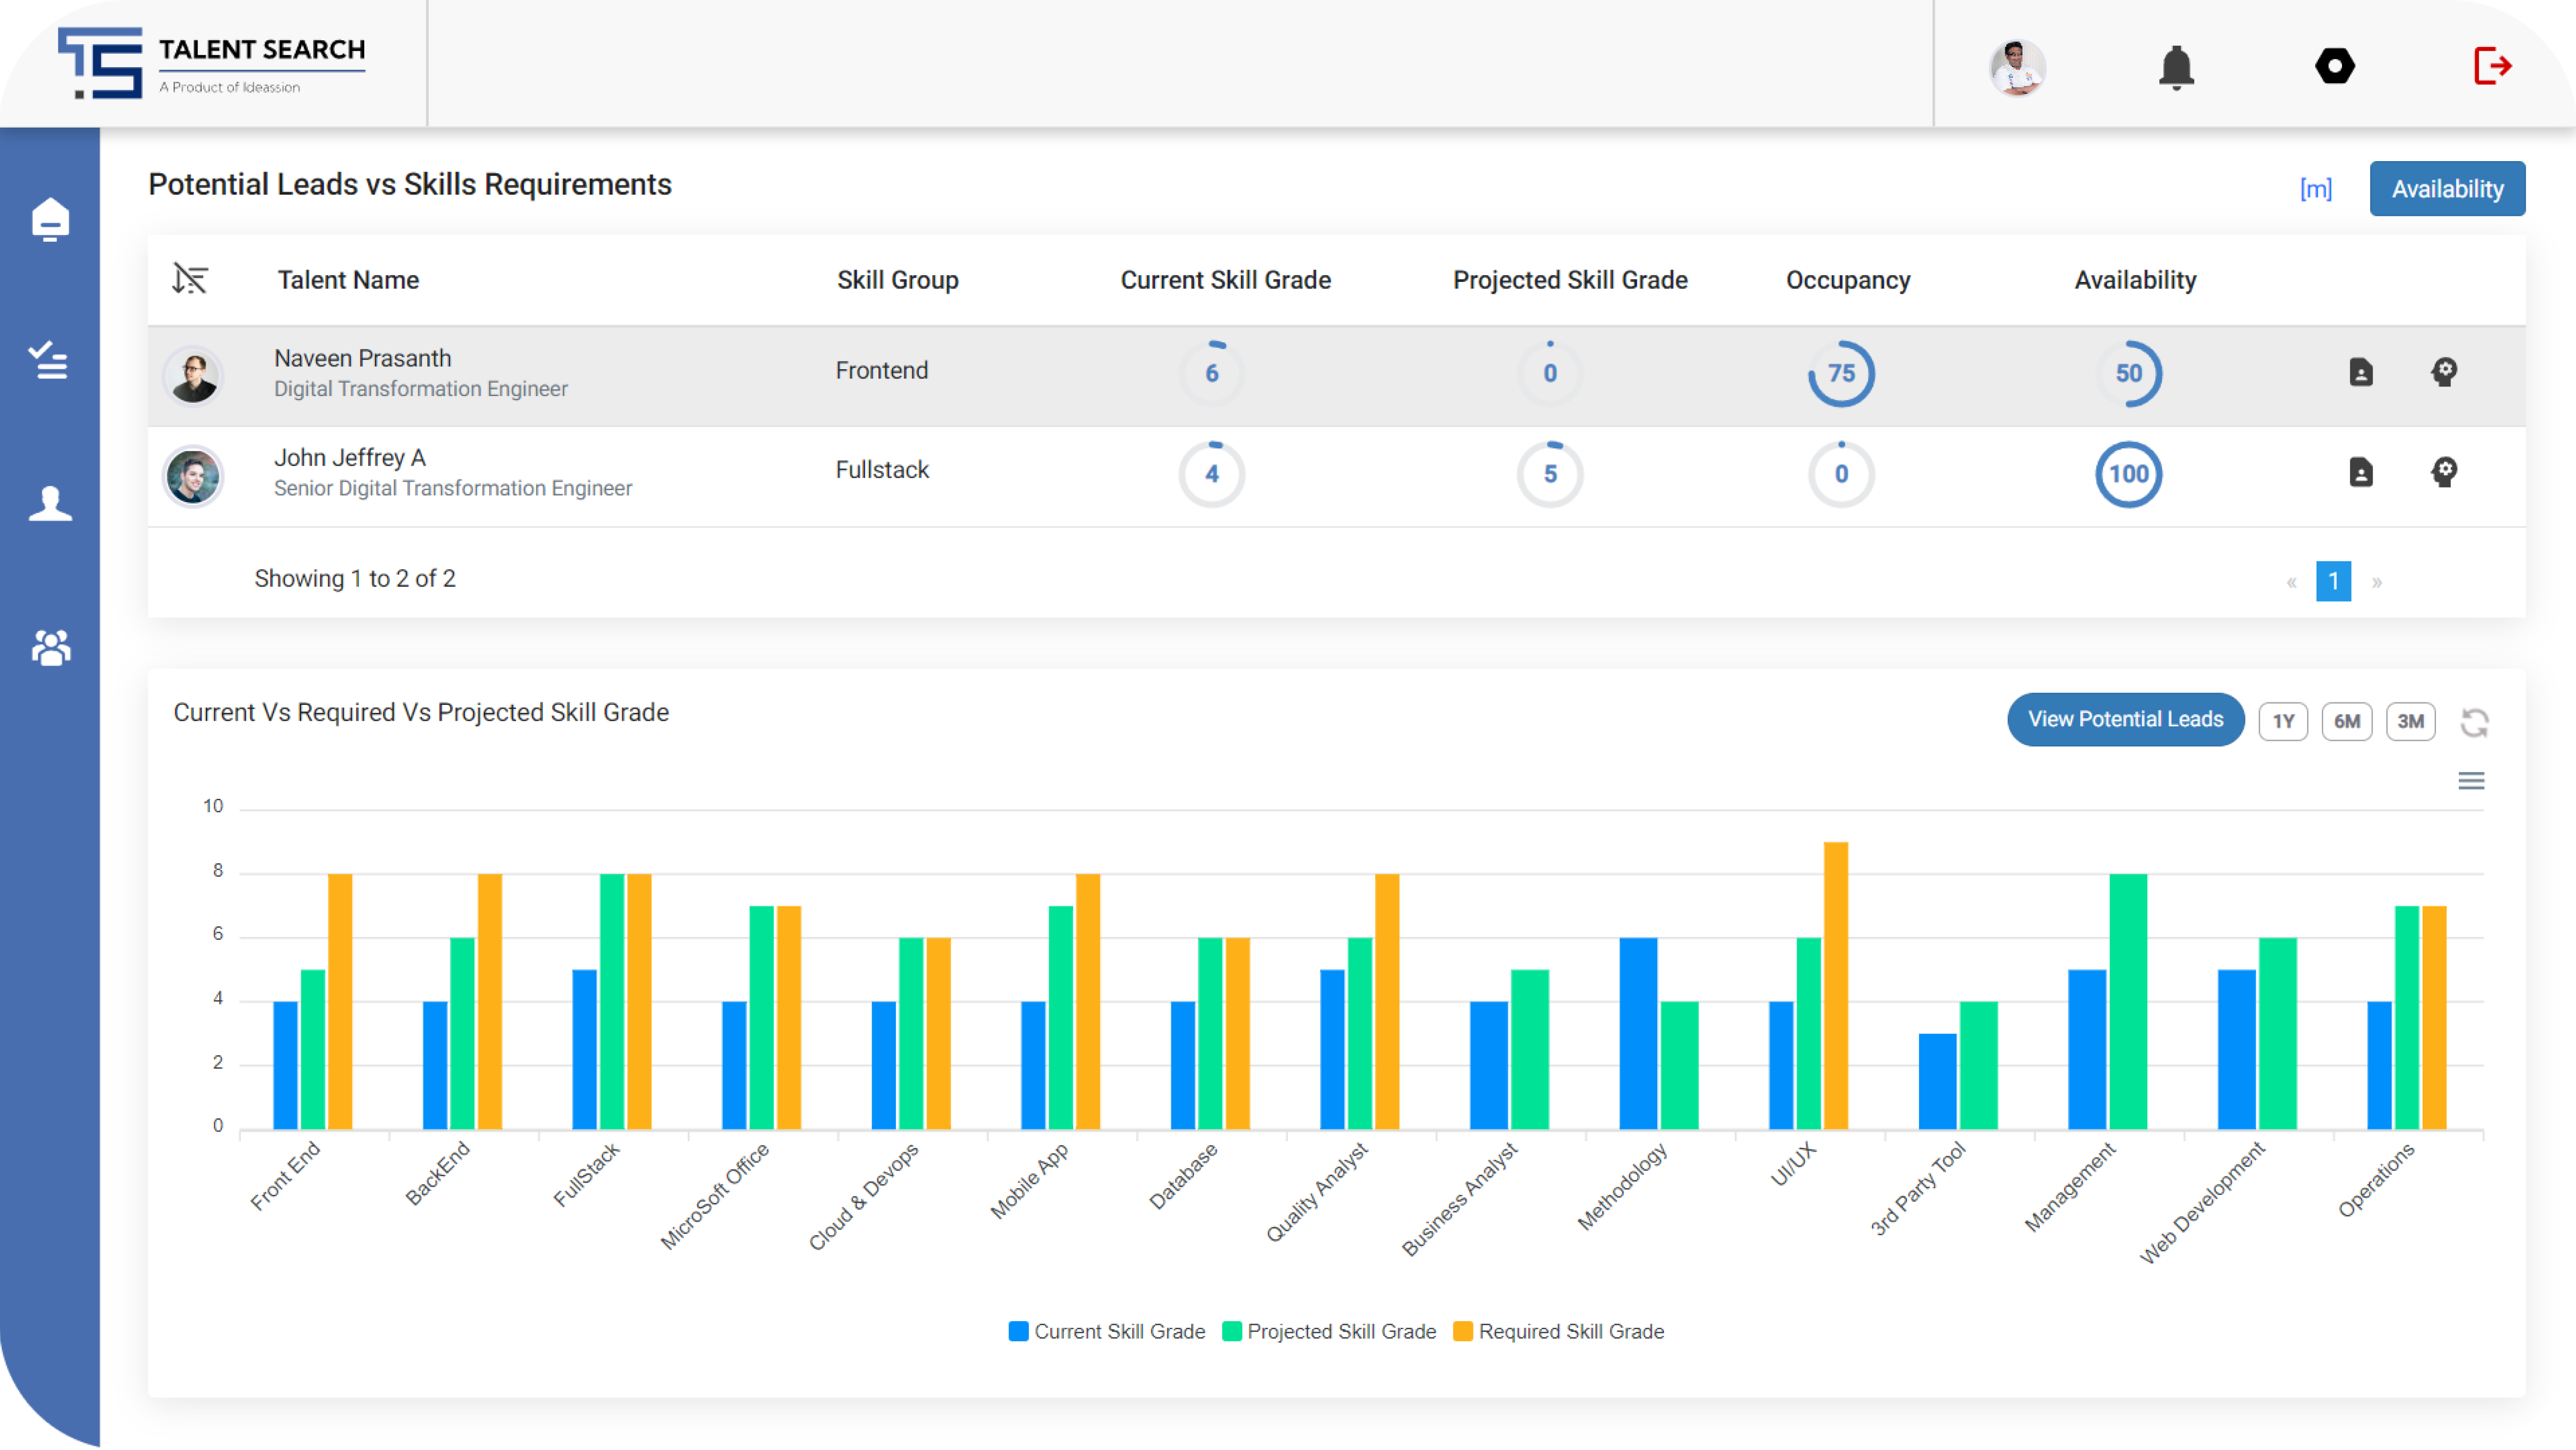Screen dimensions: 2576x1450
Task: Click the refresh chart icon
Action: [x=2474, y=722]
